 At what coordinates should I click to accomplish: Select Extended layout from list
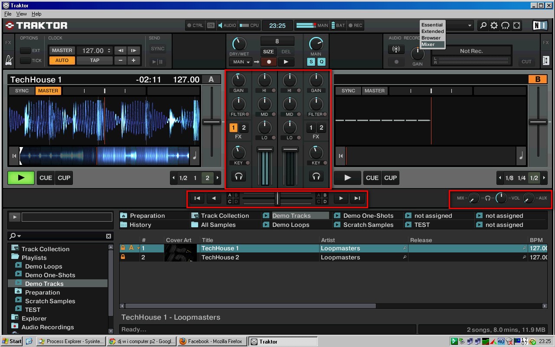(x=433, y=31)
